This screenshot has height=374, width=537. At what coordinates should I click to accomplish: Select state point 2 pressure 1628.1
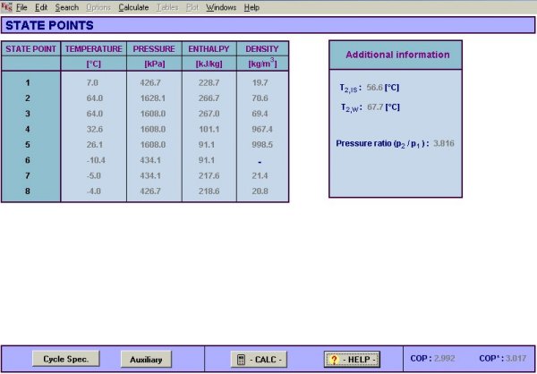coord(153,98)
